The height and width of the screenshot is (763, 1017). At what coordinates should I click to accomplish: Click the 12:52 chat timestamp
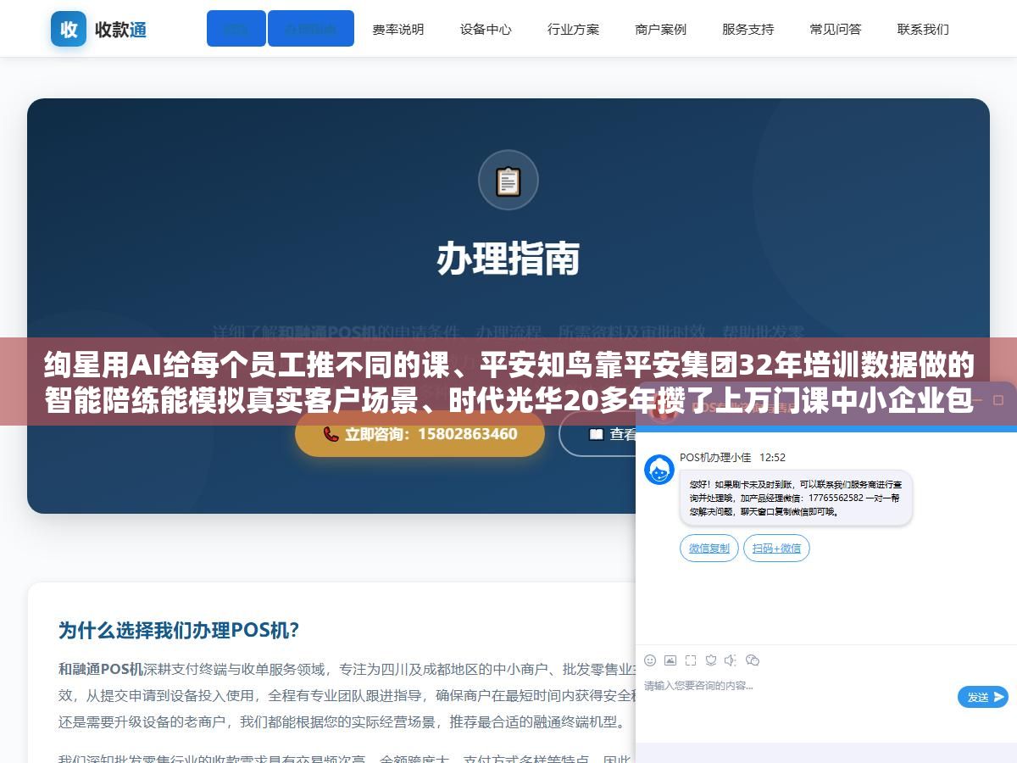coord(772,457)
